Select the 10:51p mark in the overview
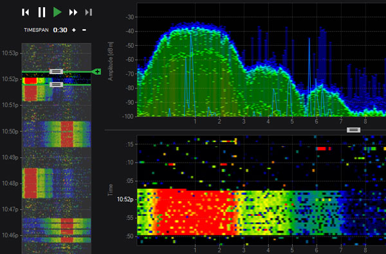This screenshot has width=386, height=254. coord(10,105)
